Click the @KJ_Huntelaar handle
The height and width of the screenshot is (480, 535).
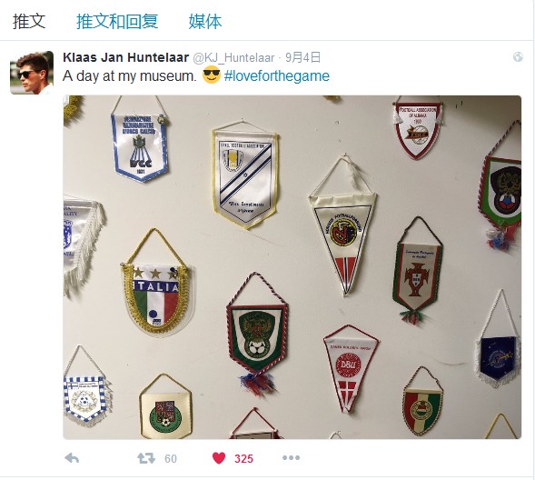pos(233,57)
